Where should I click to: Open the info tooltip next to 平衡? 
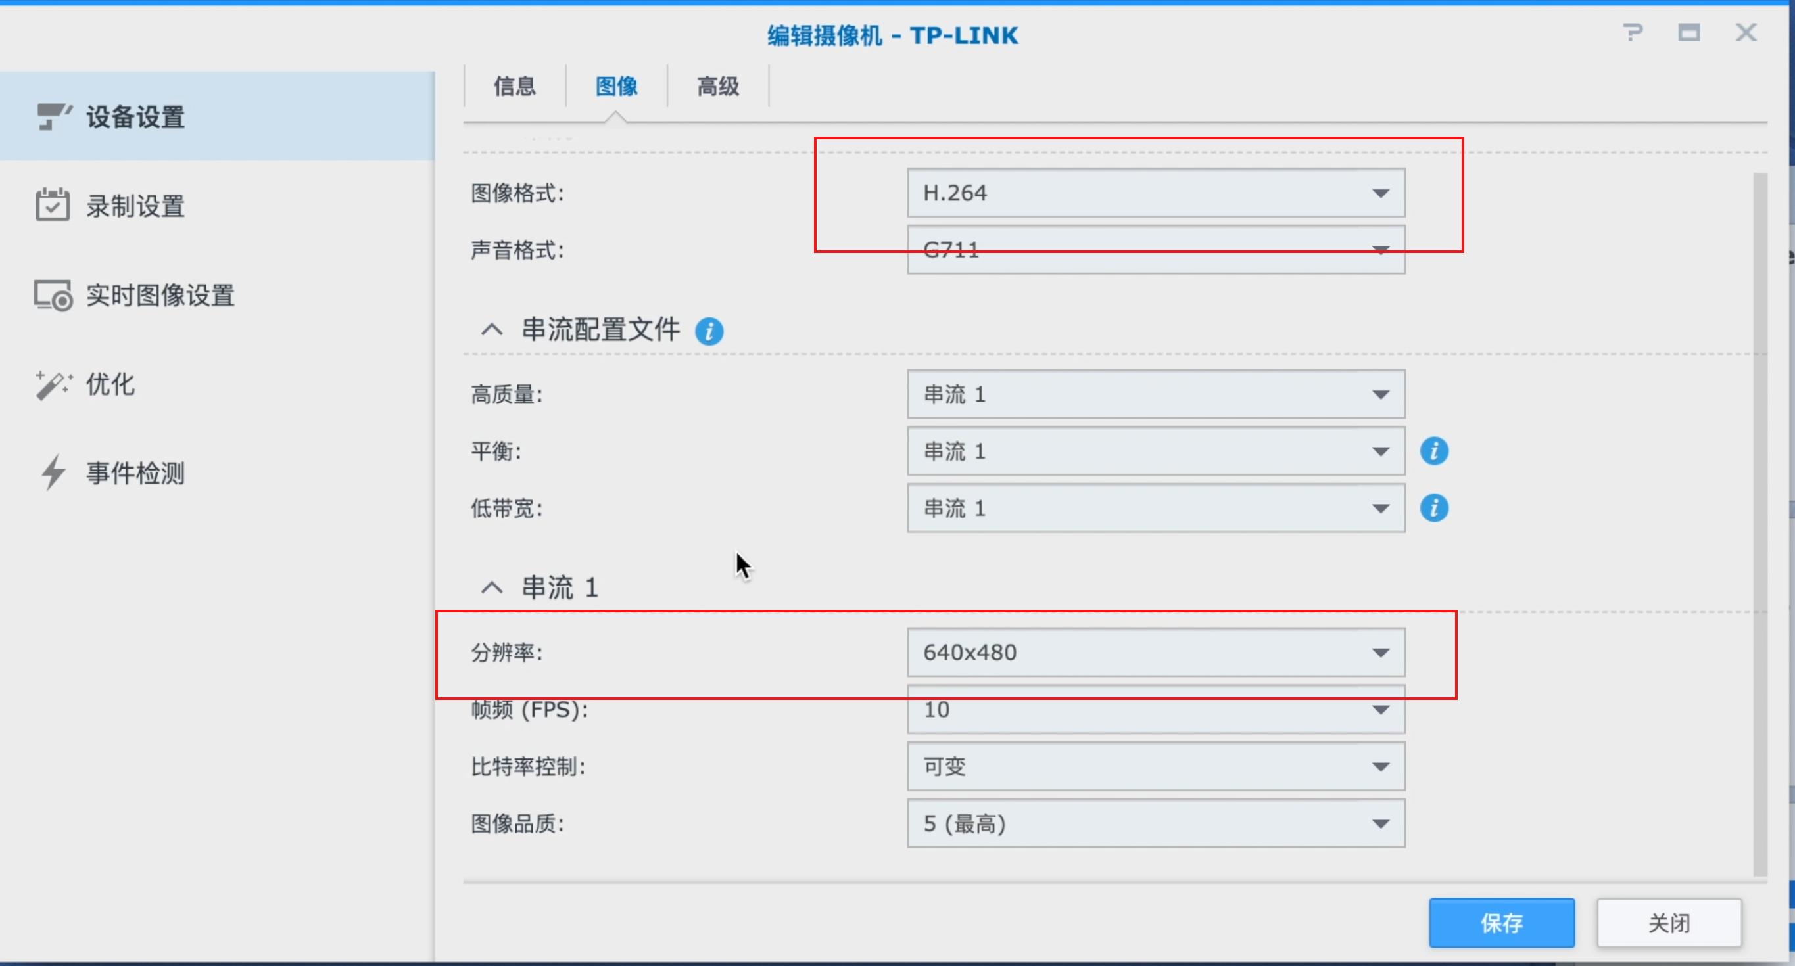pyautogui.click(x=1435, y=451)
